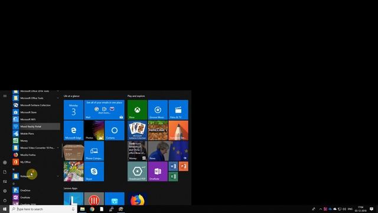The height and width of the screenshot is (213, 378).
Task: Open Mixed Reality Portal in app list
Action: pos(36,126)
